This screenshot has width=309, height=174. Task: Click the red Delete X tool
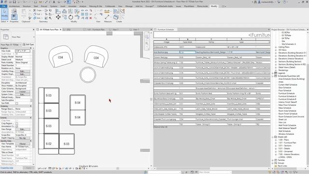tap(91, 18)
